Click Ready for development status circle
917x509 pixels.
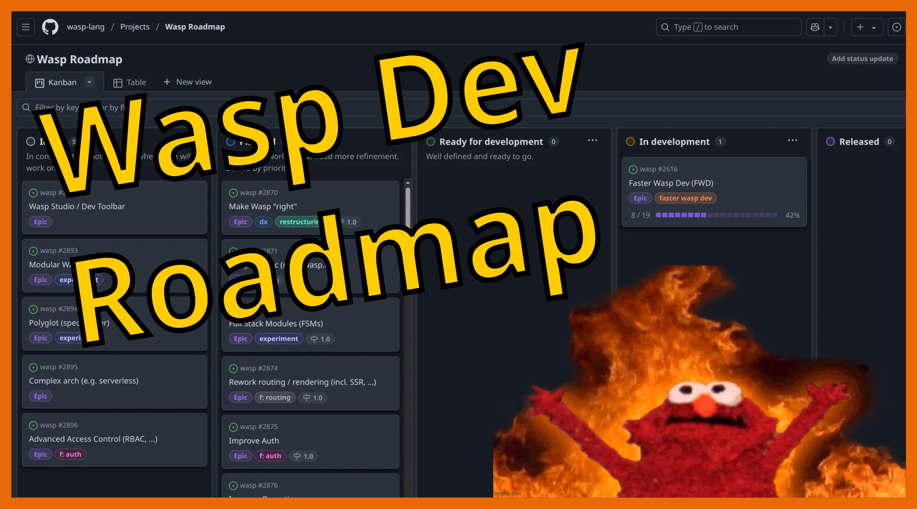click(x=431, y=142)
